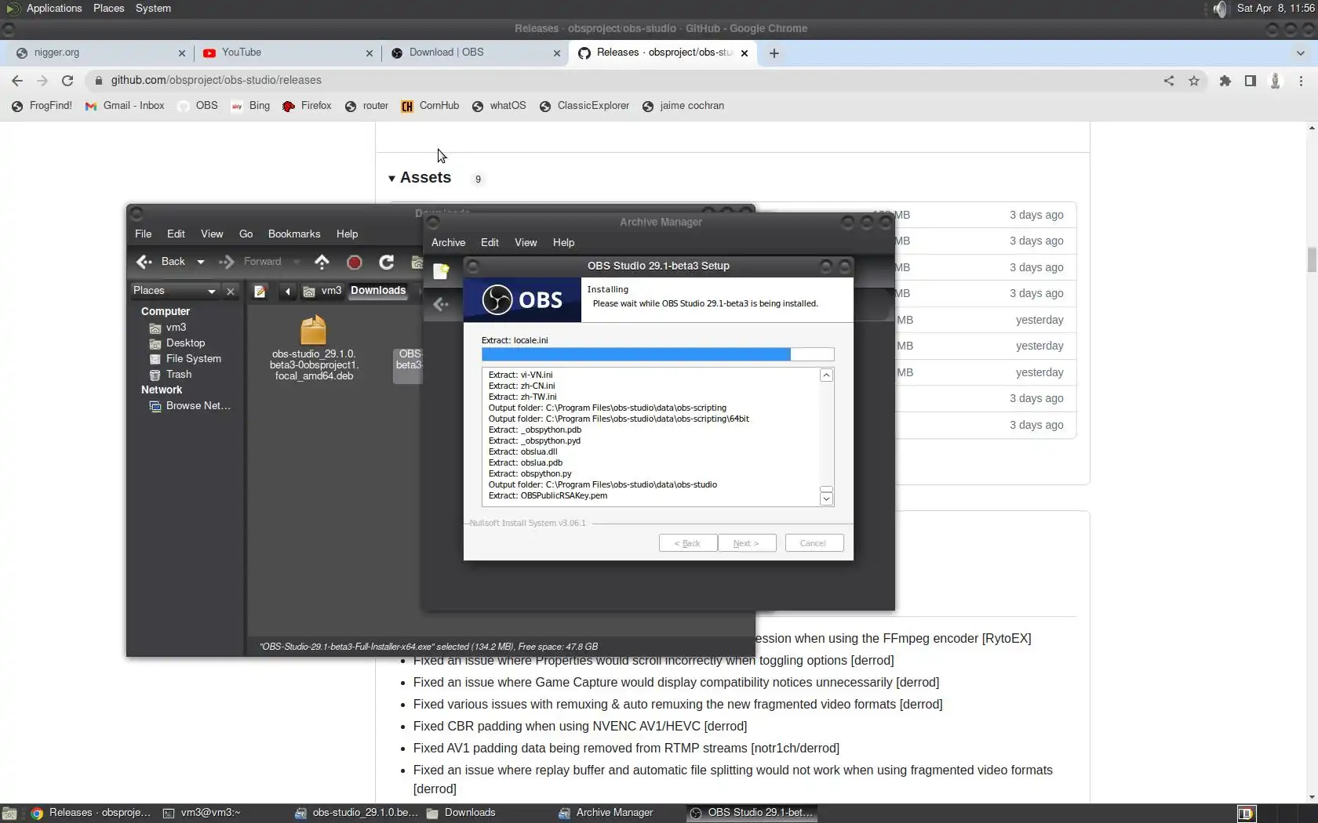Click the red stop icon in file manager
This screenshot has width=1318, height=823.
pos(355,262)
